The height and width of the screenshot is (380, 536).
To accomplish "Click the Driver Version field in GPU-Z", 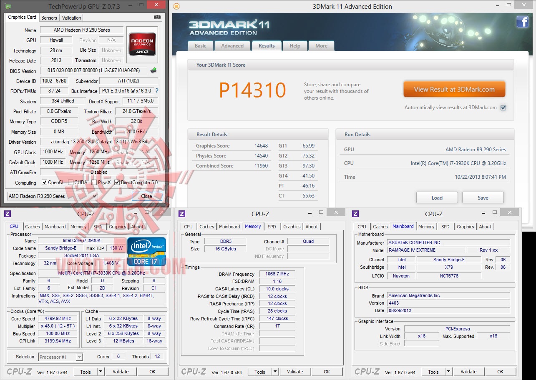I will 99,142.
